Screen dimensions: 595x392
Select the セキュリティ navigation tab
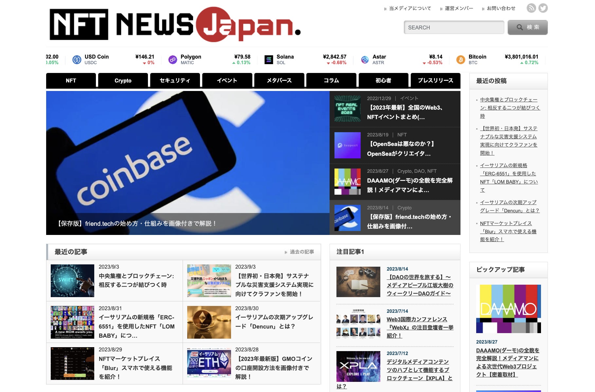[x=175, y=80]
